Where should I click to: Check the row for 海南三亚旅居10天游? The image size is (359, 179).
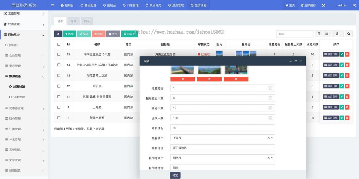tap(59, 54)
